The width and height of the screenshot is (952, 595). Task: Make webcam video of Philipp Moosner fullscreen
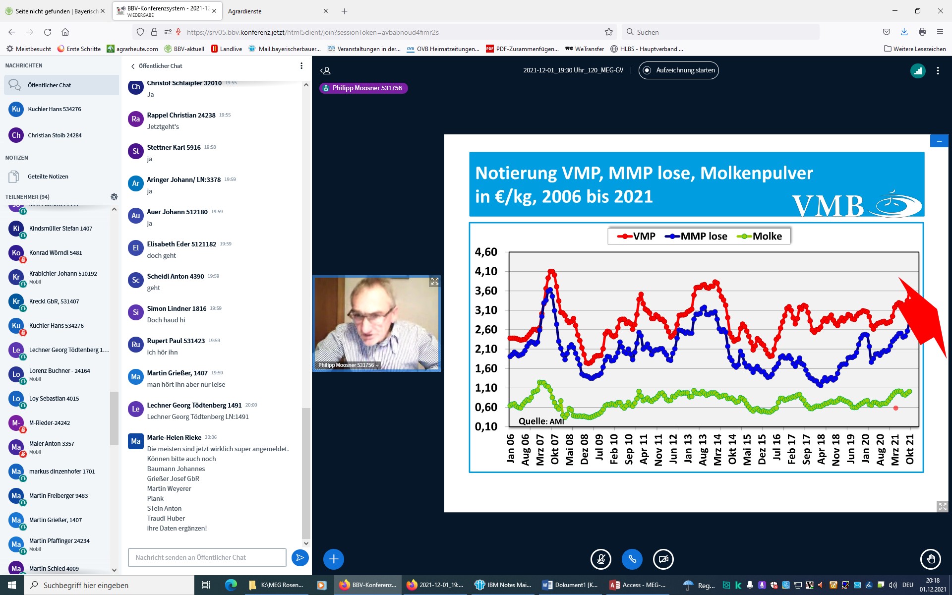[x=435, y=281]
